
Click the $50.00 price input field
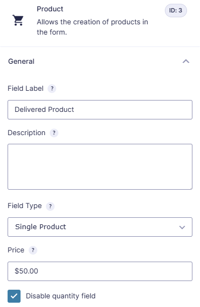[x=100, y=271]
